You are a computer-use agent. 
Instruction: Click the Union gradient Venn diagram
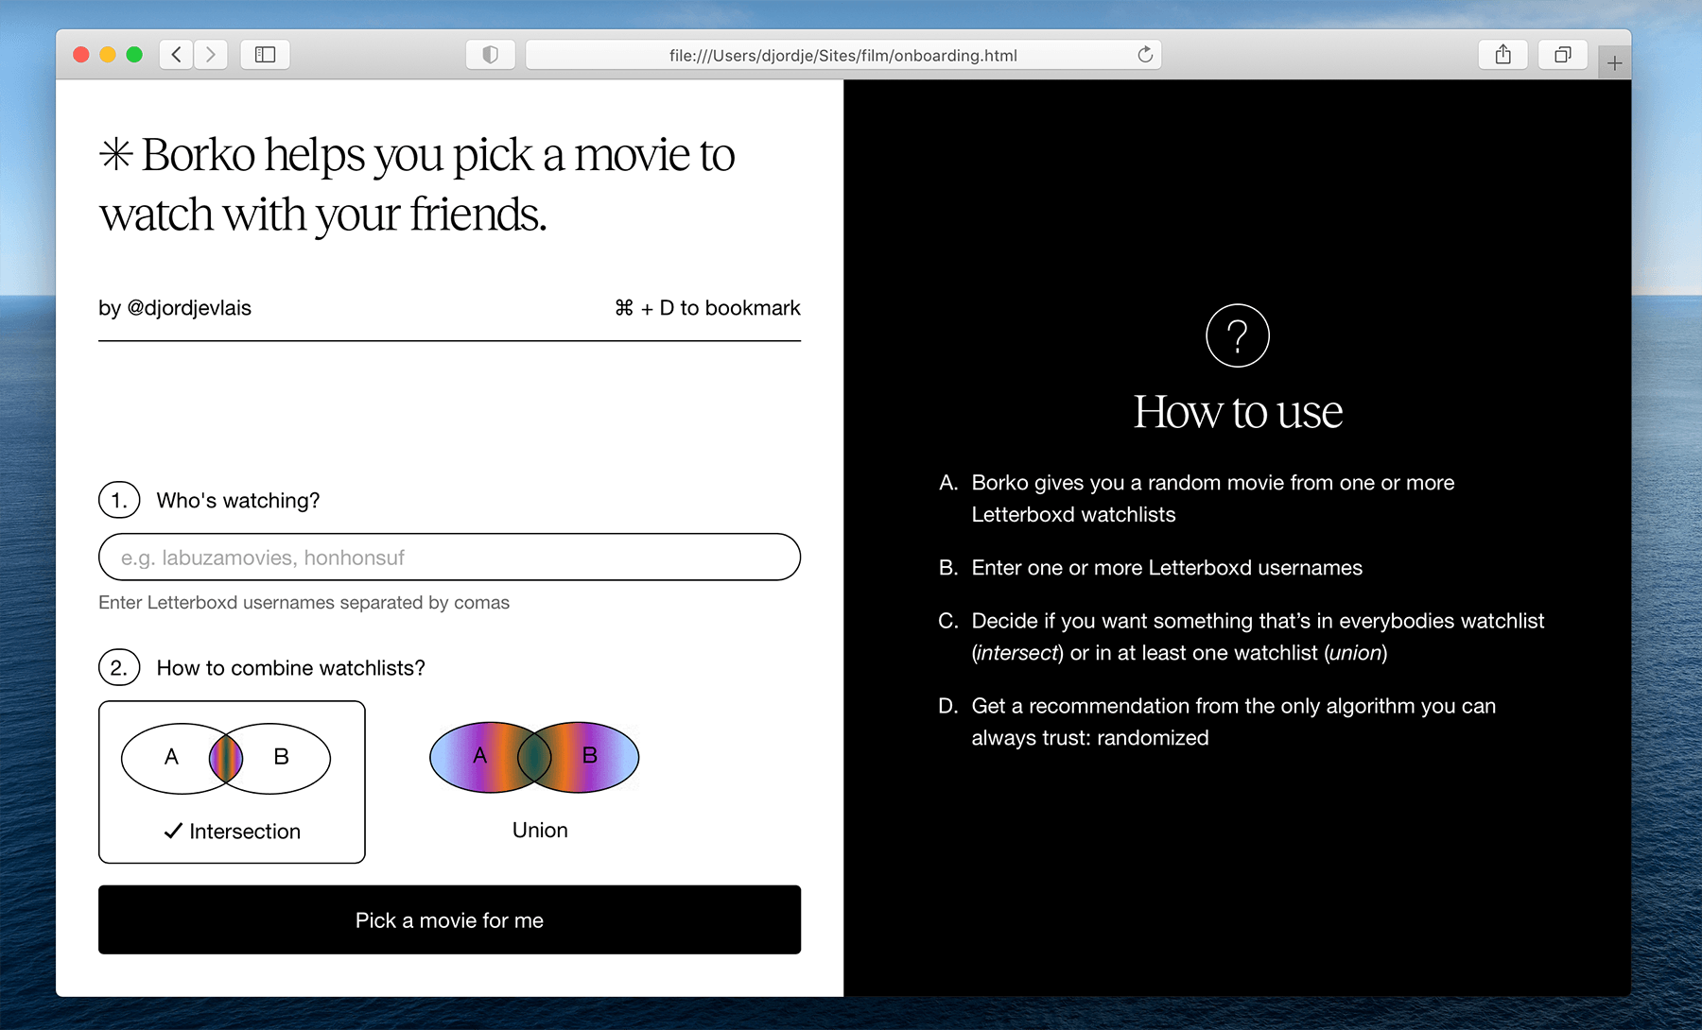(534, 757)
